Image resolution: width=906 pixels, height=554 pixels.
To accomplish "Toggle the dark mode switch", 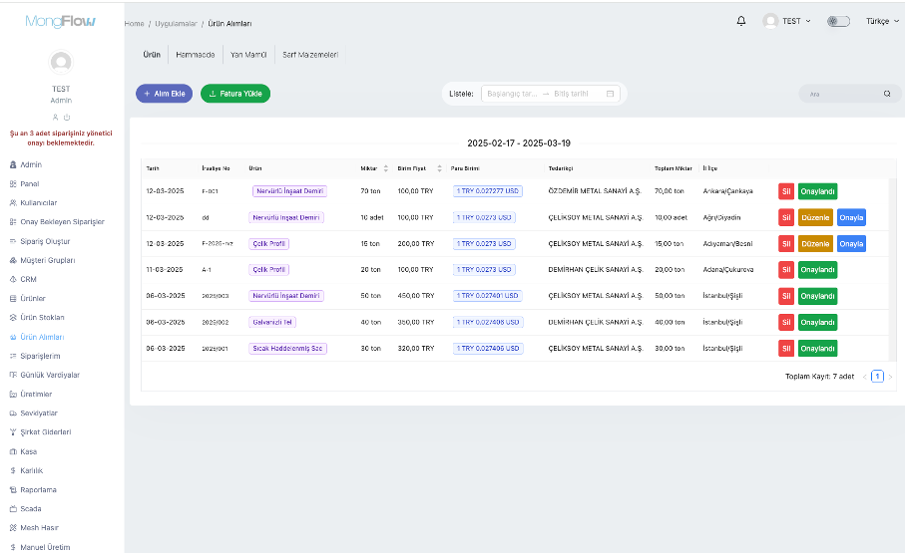I will pyautogui.click(x=838, y=21).
